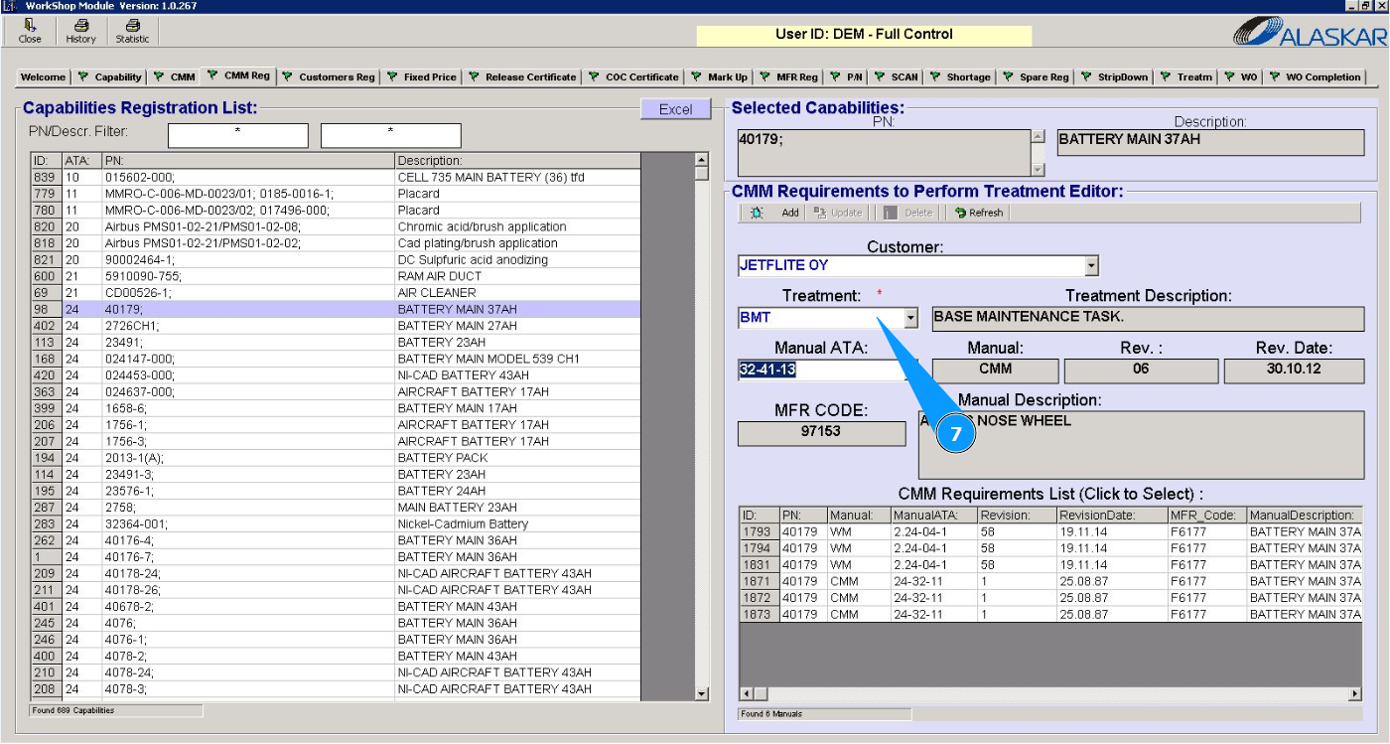
Task: Click the Update toolbar icon
Action: (x=820, y=213)
